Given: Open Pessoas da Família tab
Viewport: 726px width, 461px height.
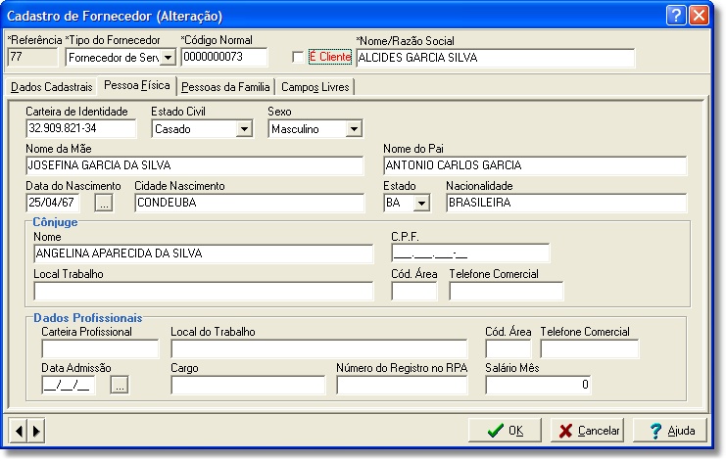Looking at the screenshot, I should [x=225, y=87].
